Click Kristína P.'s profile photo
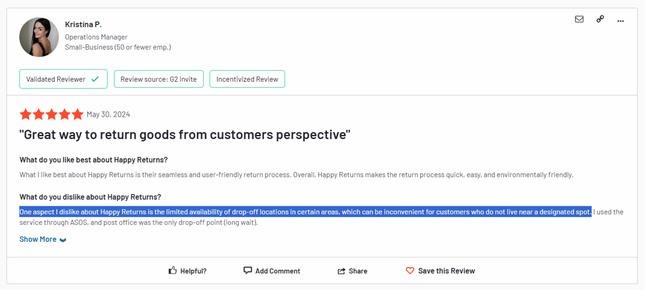This screenshot has width=645, height=290. click(39, 37)
